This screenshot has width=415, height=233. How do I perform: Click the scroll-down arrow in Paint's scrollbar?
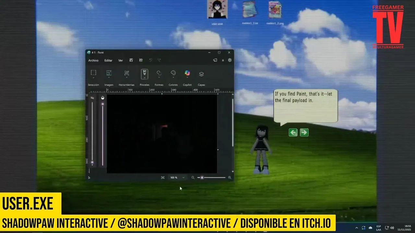pyautogui.click(x=232, y=172)
